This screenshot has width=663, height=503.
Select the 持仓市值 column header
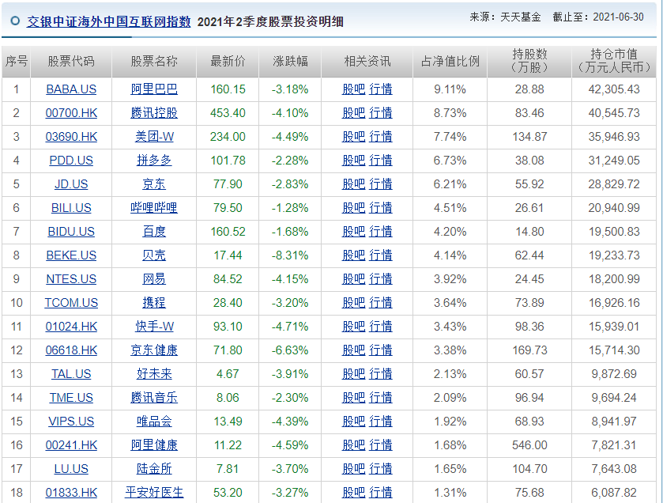tap(613, 61)
